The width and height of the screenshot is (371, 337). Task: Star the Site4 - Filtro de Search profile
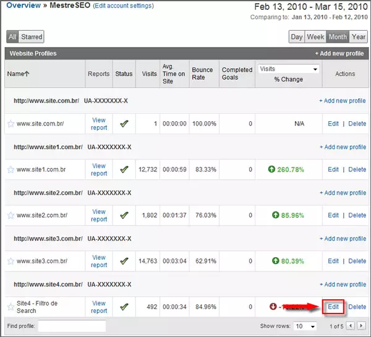click(x=11, y=307)
